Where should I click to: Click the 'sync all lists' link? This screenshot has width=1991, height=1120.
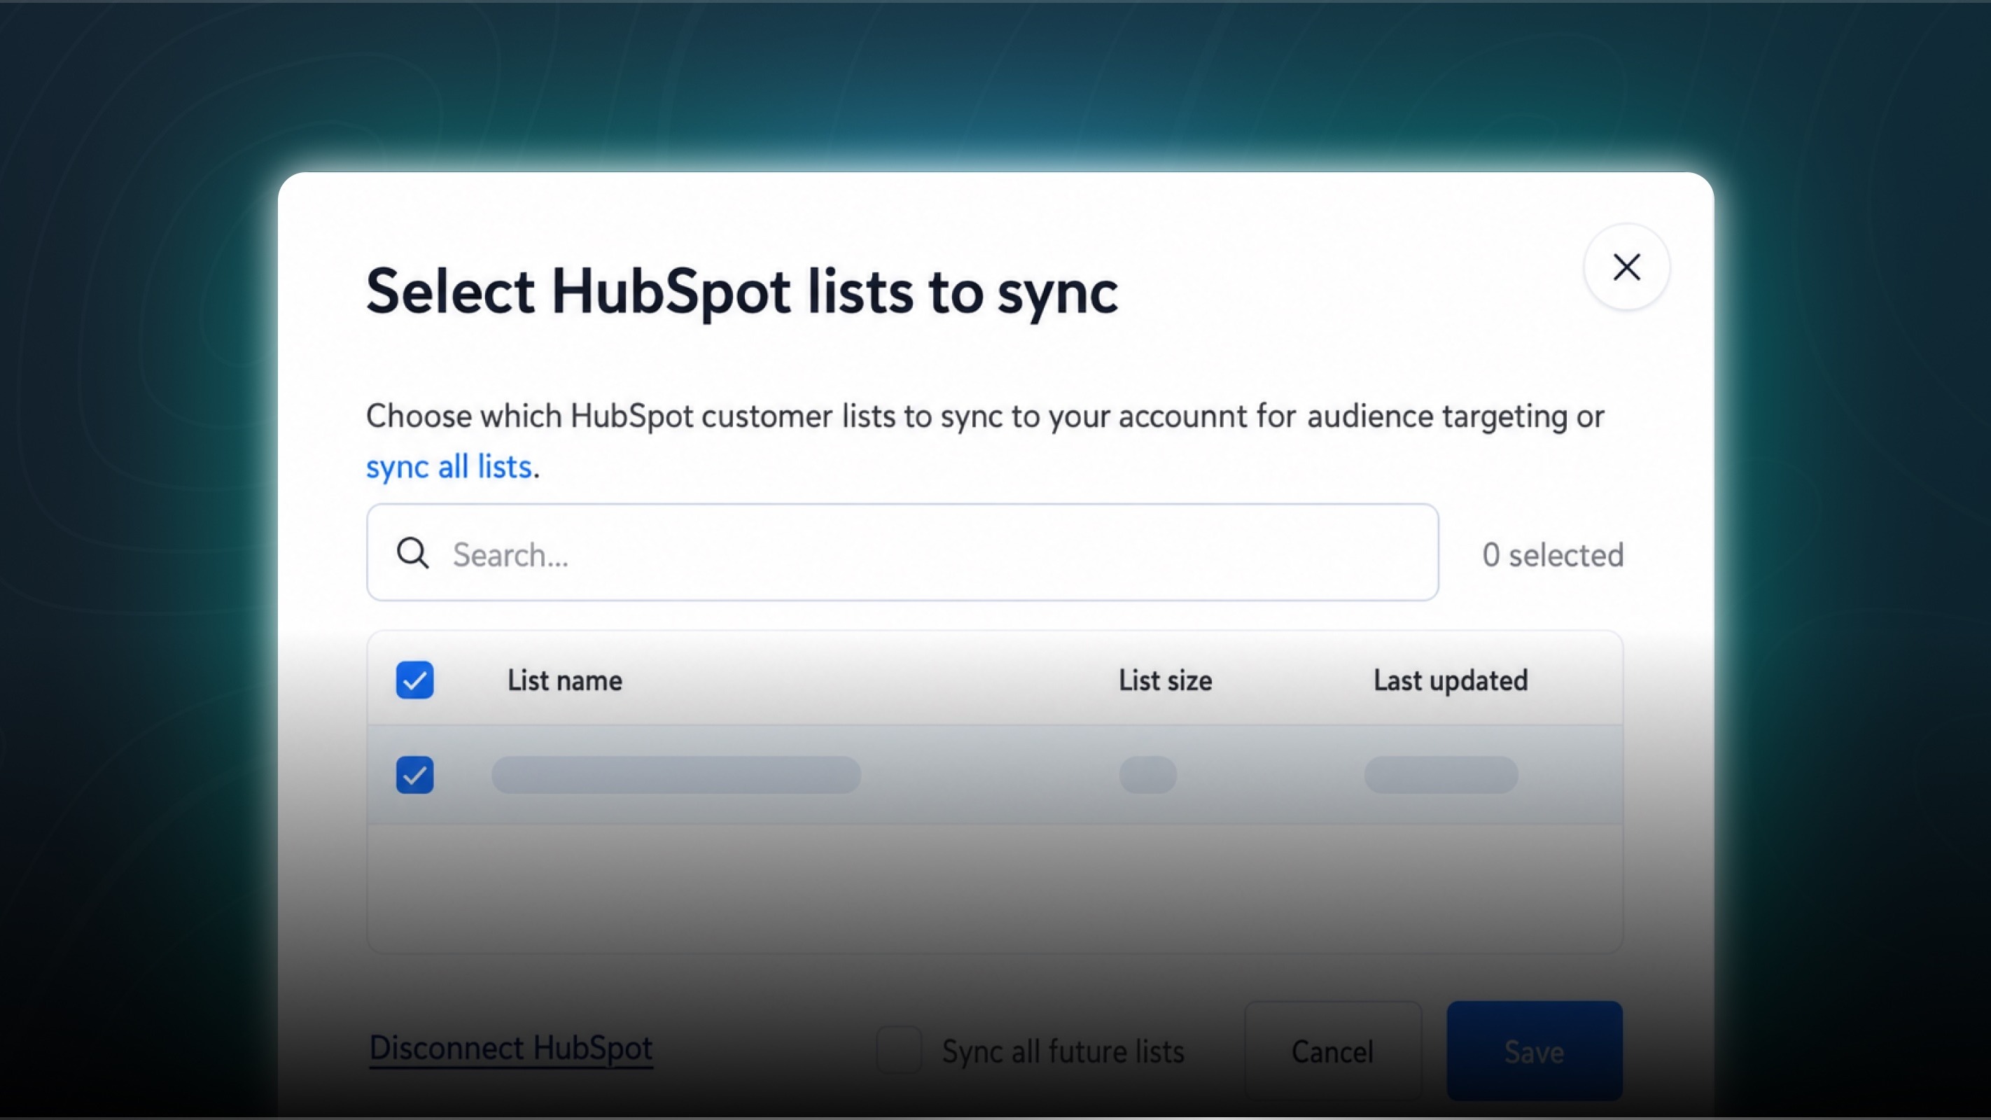coord(449,467)
